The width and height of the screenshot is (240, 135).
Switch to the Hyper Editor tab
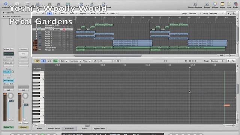pos(99,129)
